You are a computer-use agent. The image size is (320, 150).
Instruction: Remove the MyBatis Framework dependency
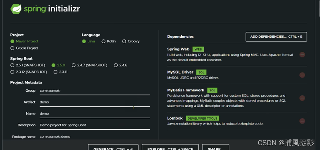click(302, 98)
